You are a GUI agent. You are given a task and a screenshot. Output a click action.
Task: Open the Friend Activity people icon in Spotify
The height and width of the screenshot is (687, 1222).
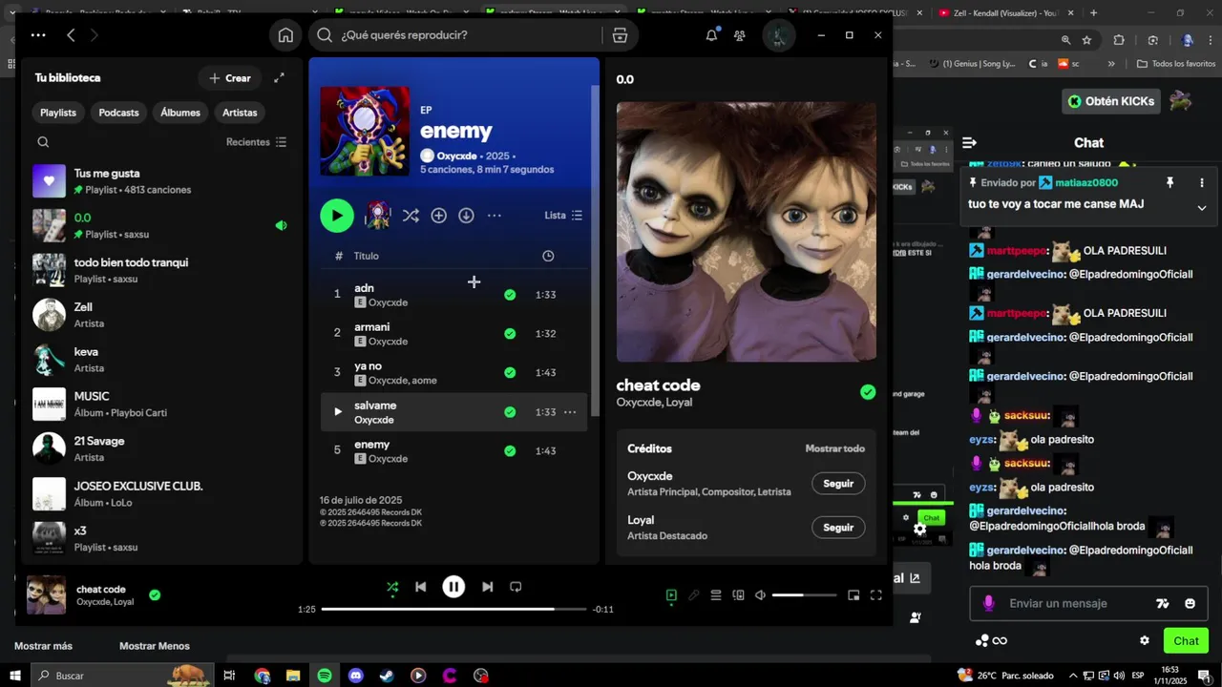click(x=740, y=35)
